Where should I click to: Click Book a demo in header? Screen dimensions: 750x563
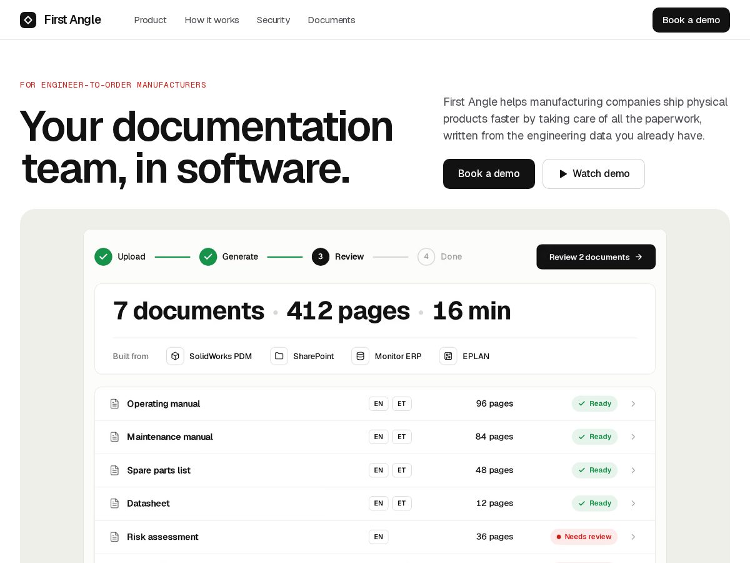point(691,20)
